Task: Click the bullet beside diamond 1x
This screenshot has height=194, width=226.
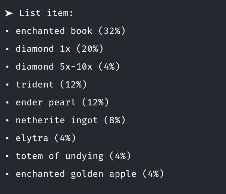Action: (x=7, y=49)
